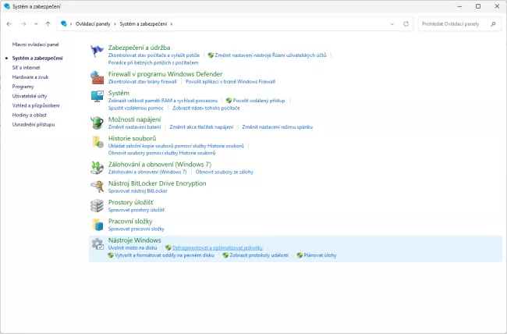Go forward with the forward arrow

23,24
